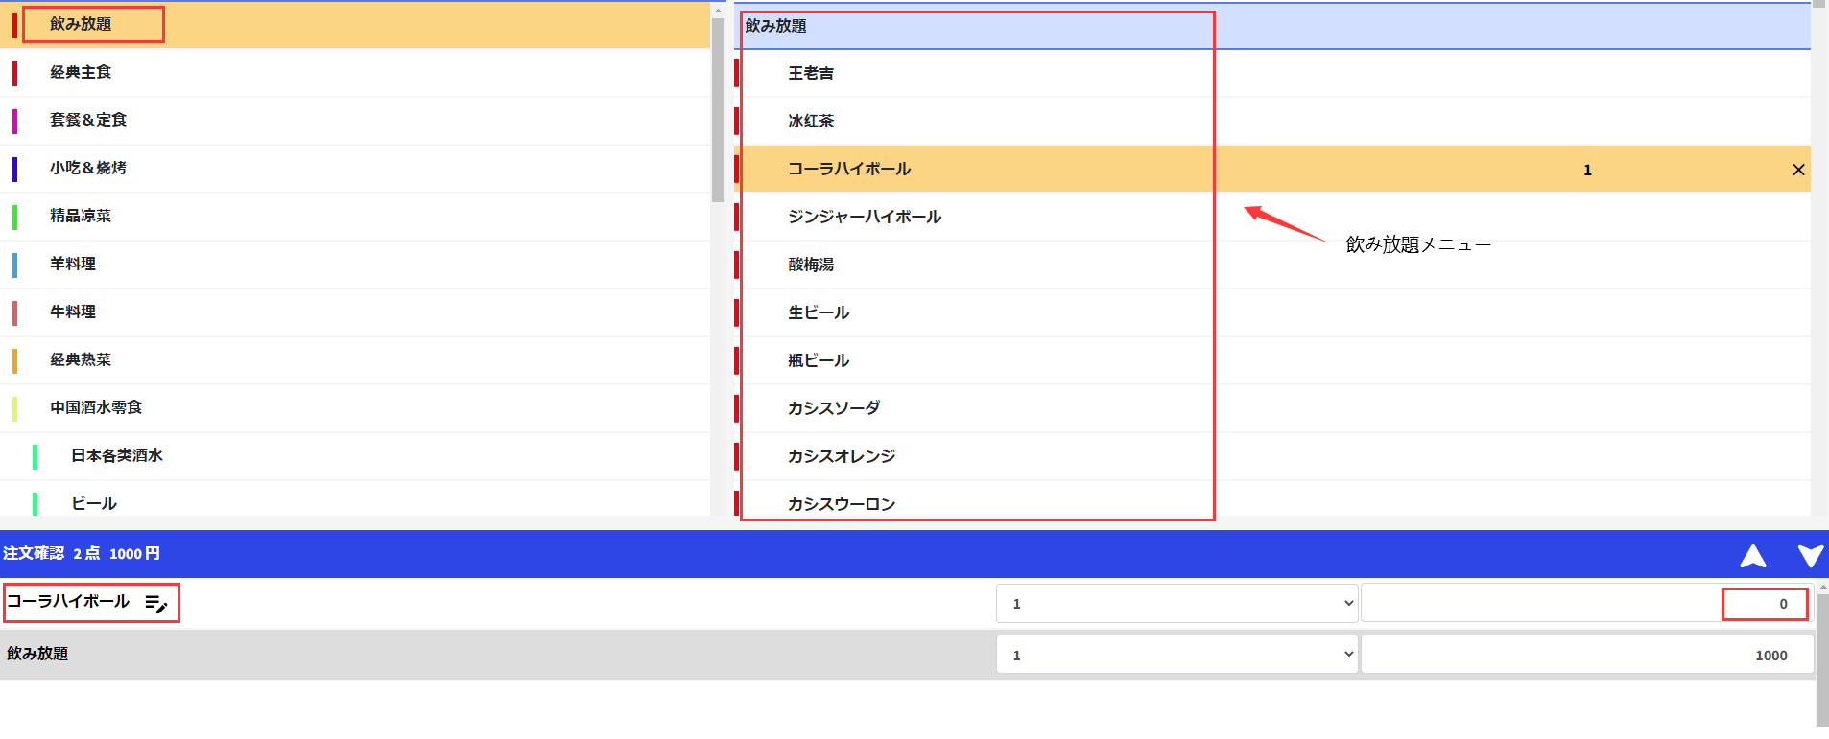The width and height of the screenshot is (1829, 739).
Task: Add 生ビール to the order
Action: [x=819, y=312]
